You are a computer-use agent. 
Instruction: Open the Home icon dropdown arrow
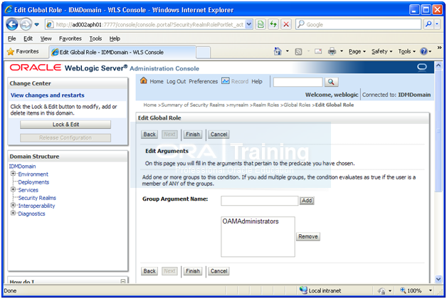click(x=288, y=51)
